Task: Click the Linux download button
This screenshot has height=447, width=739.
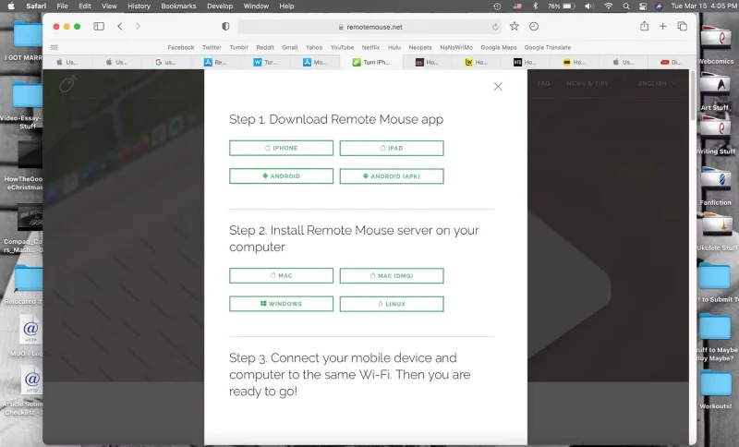Action: coord(392,304)
